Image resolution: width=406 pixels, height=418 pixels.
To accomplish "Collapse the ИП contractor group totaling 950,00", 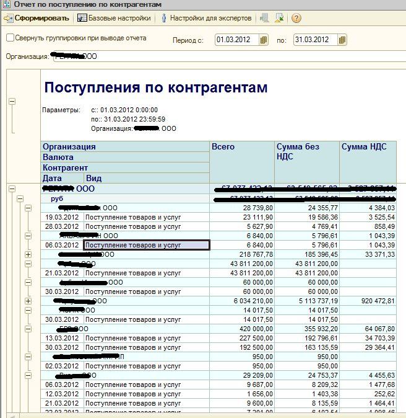I will 28,357.
